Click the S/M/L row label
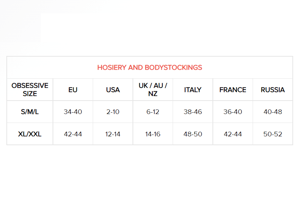This screenshot has width=307, height=210. click(x=30, y=112)
